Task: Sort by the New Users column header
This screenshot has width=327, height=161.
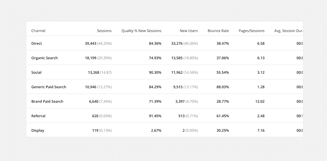Action: (x=189, y=31)
